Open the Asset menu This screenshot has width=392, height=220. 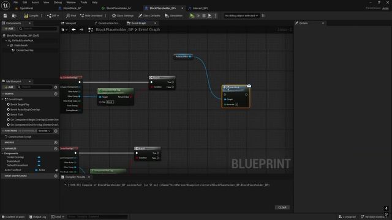(35, 2)
